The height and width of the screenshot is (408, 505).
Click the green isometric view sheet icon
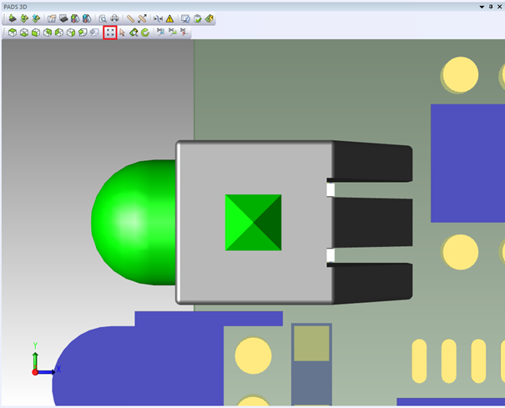coord(83,33)
